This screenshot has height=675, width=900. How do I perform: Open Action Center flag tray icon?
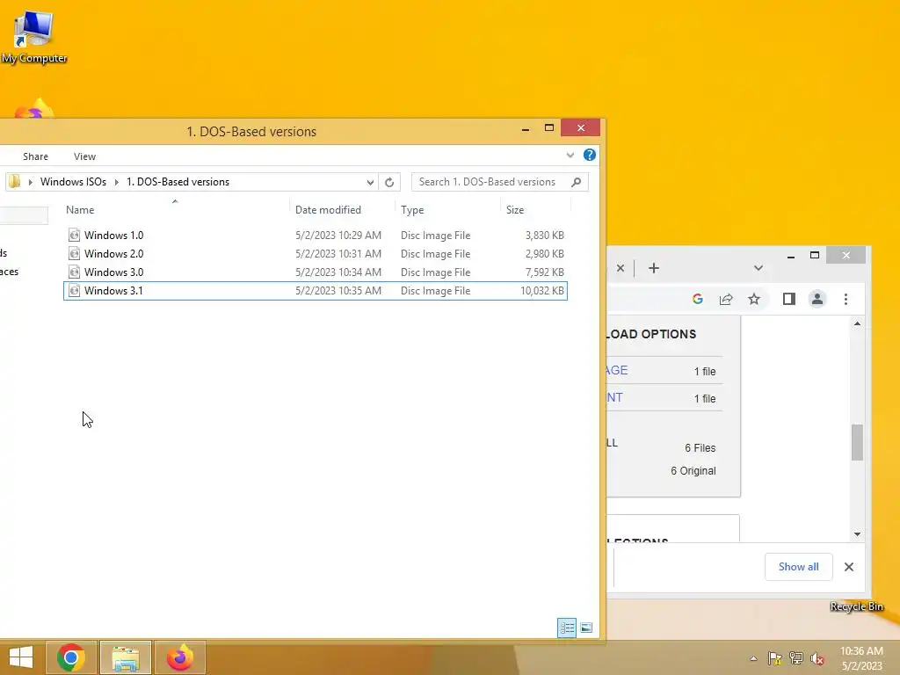pos(775,658)
